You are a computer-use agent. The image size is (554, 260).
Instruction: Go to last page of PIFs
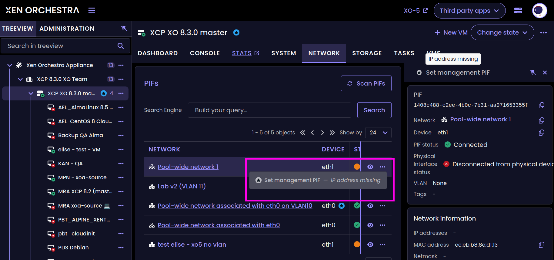click(332, 133)
